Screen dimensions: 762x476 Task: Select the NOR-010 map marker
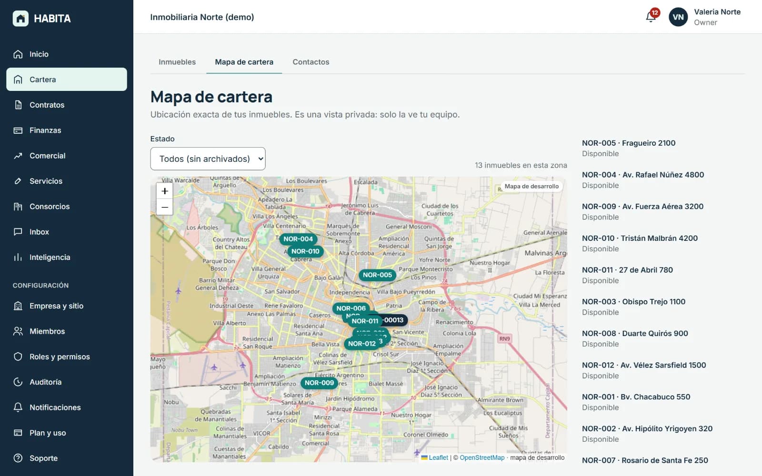(x=305, y=251)
